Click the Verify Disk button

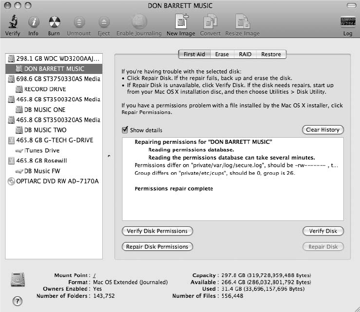323,231
